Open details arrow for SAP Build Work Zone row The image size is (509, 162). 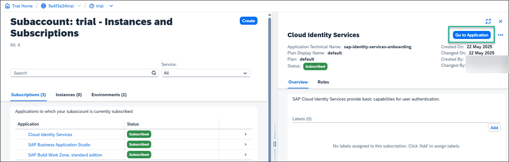tap(246, 154)
